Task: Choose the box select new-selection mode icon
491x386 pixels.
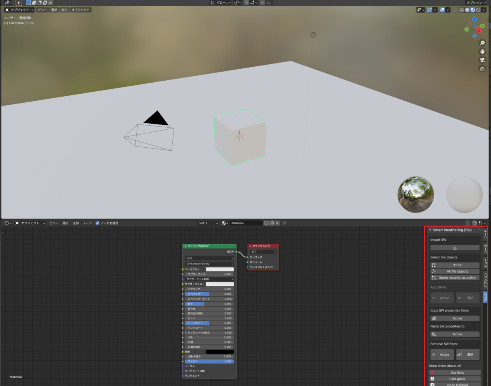Action: [29, 2]
